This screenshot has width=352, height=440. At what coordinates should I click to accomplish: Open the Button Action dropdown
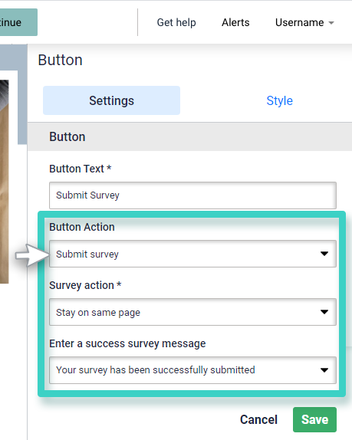click(192, 254)
